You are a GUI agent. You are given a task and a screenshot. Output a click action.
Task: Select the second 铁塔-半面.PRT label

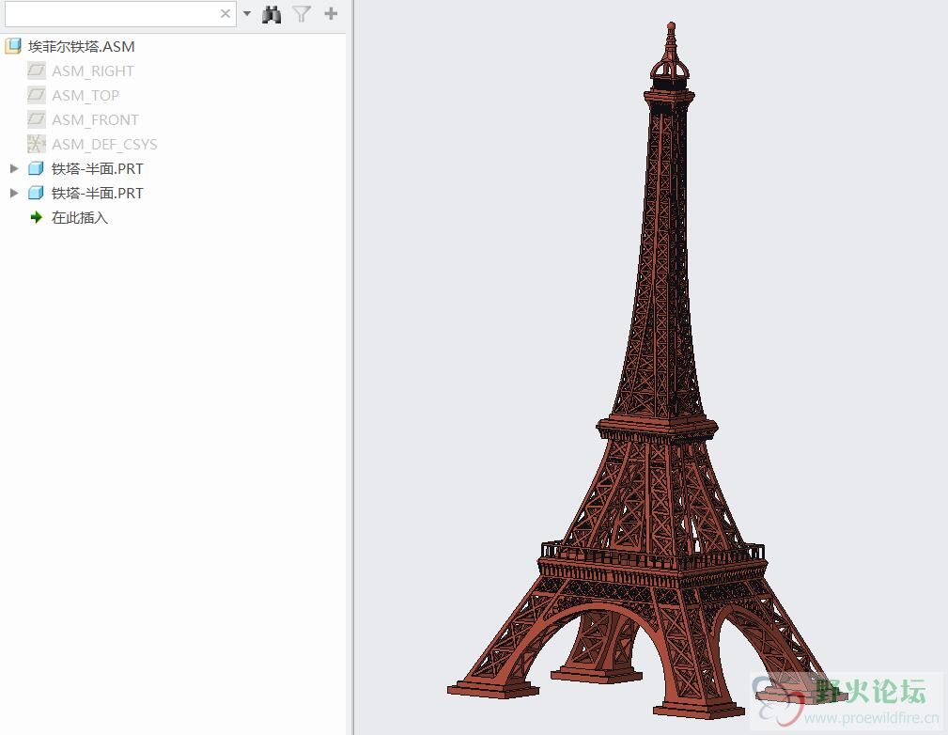tap(98, 193)
